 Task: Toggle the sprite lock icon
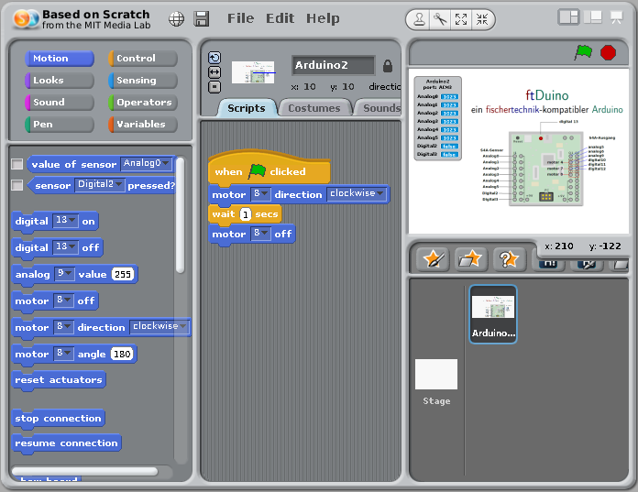(388, 66)
